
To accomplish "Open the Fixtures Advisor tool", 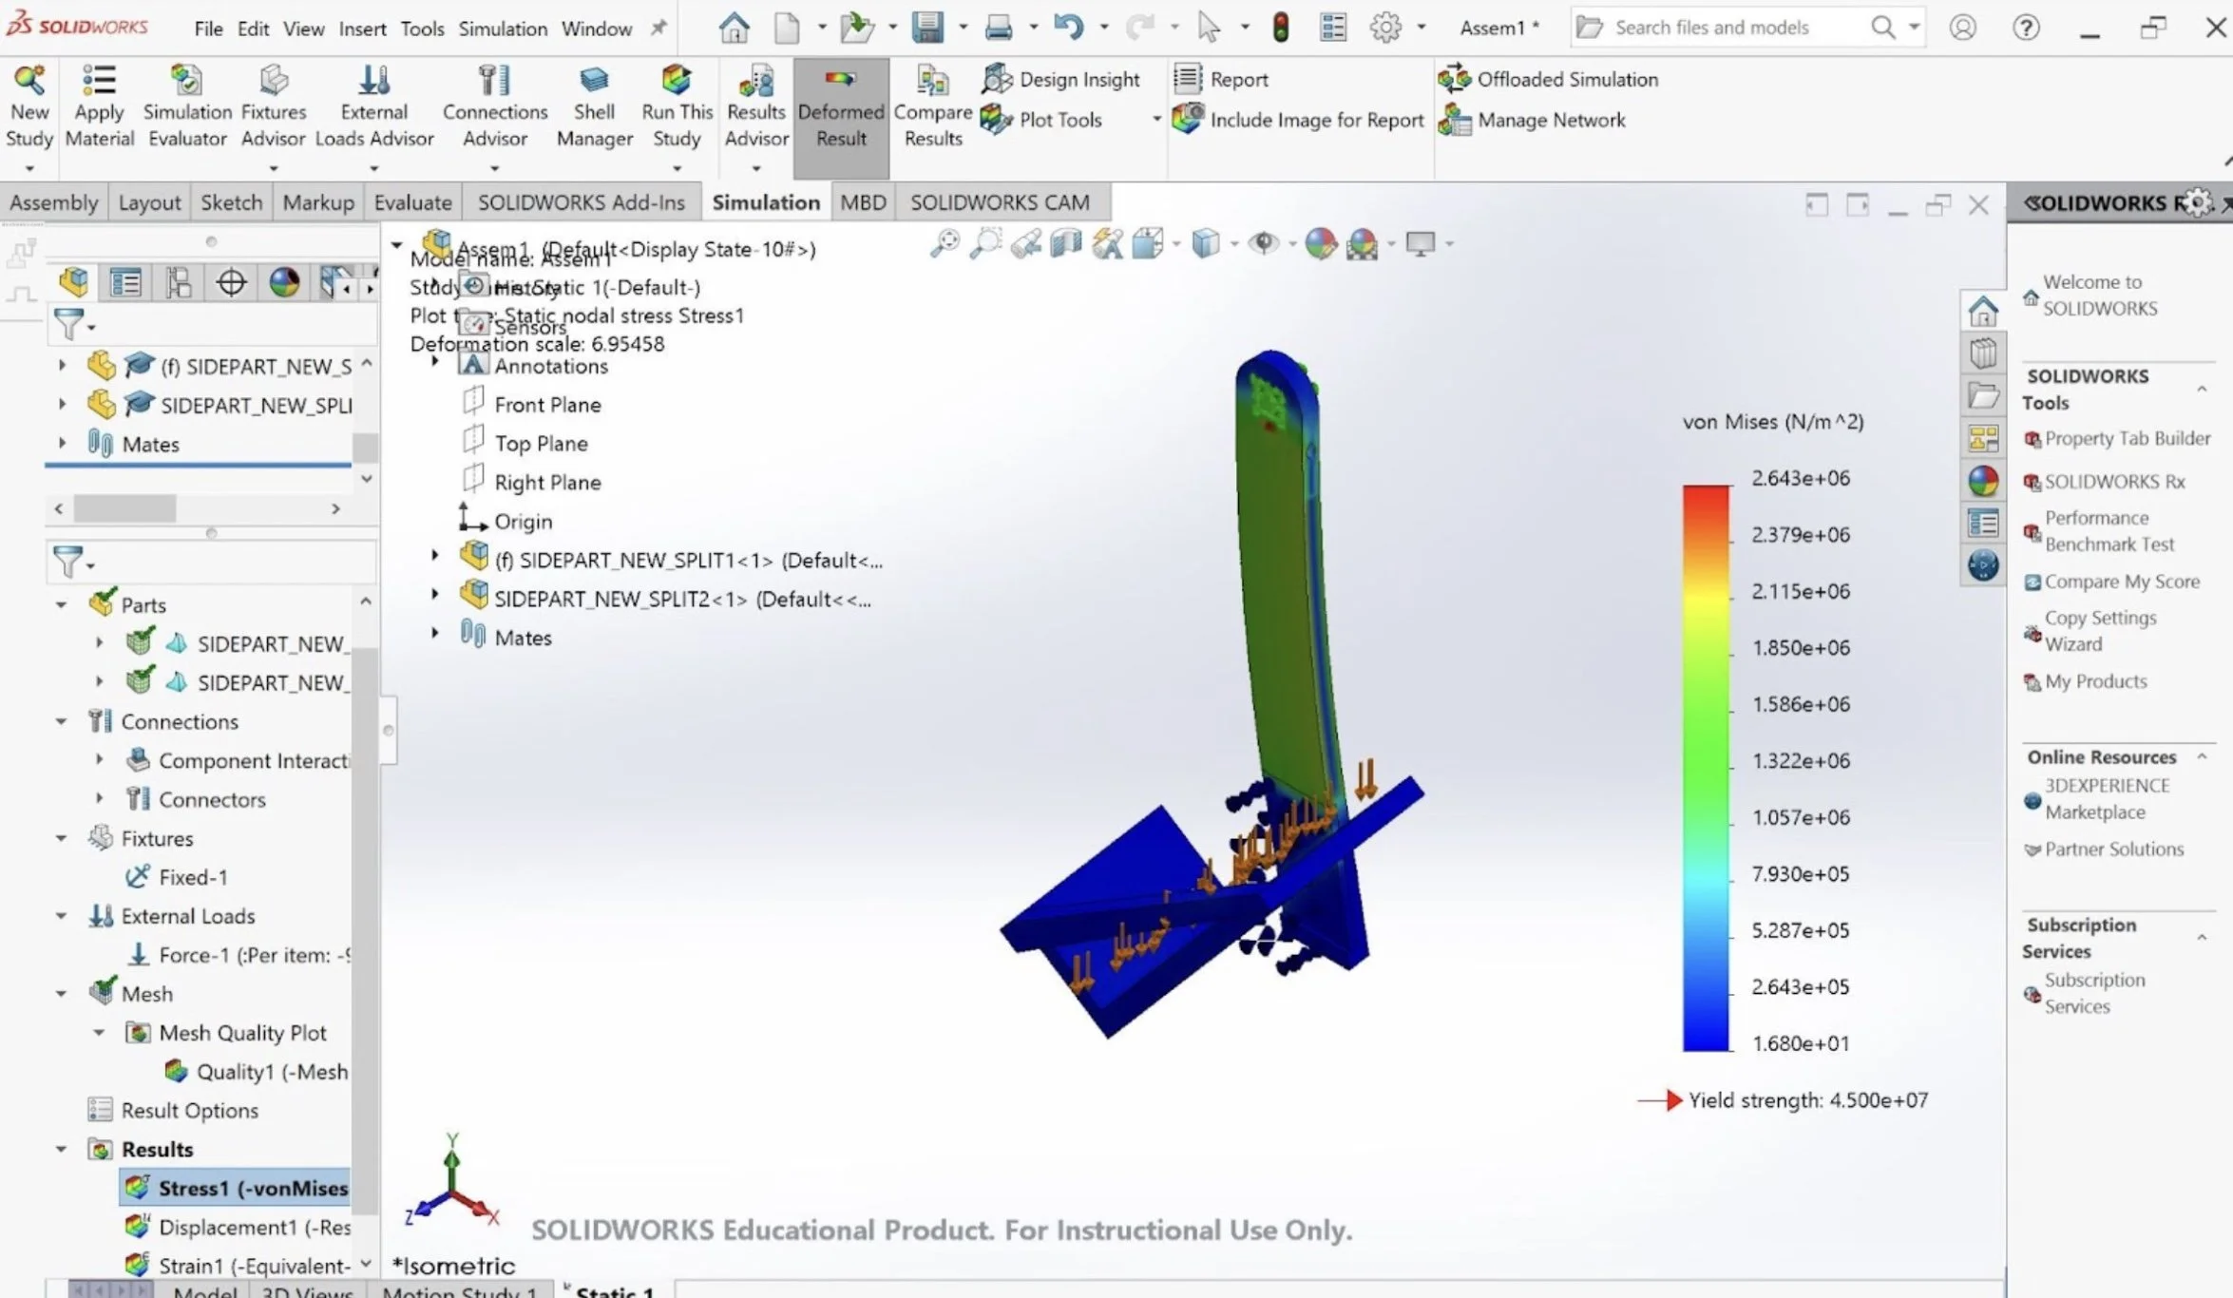I will [273, 82].
